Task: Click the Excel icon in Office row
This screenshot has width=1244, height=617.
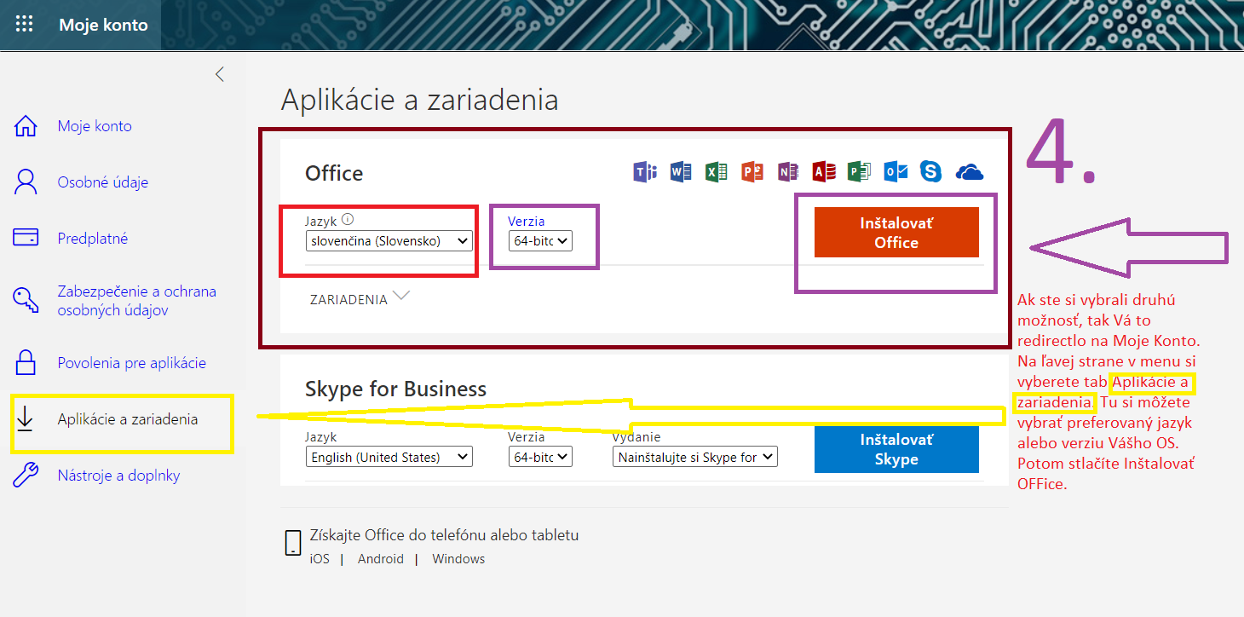Action: pos(716,172)
